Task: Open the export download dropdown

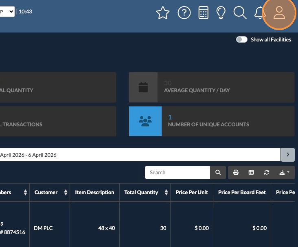Action: pyautogui.click(x=284, y=172)
